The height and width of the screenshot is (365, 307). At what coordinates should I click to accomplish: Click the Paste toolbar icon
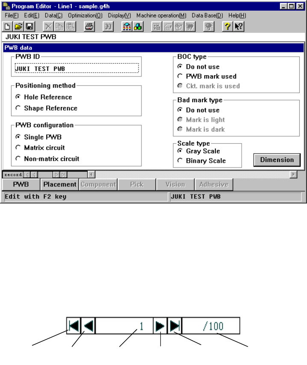tap(71, 26)
